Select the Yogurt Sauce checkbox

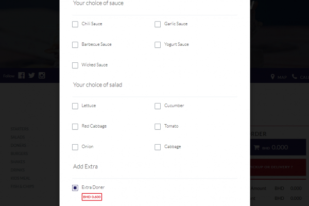pyautogui.click(x=158, y=45)
